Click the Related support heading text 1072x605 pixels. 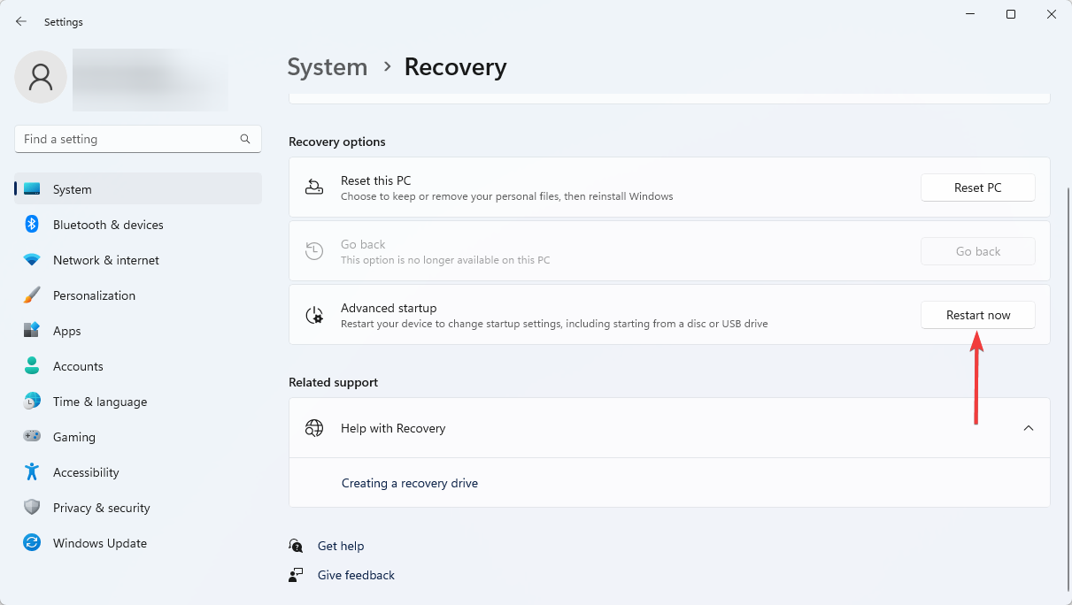[333, 382]
